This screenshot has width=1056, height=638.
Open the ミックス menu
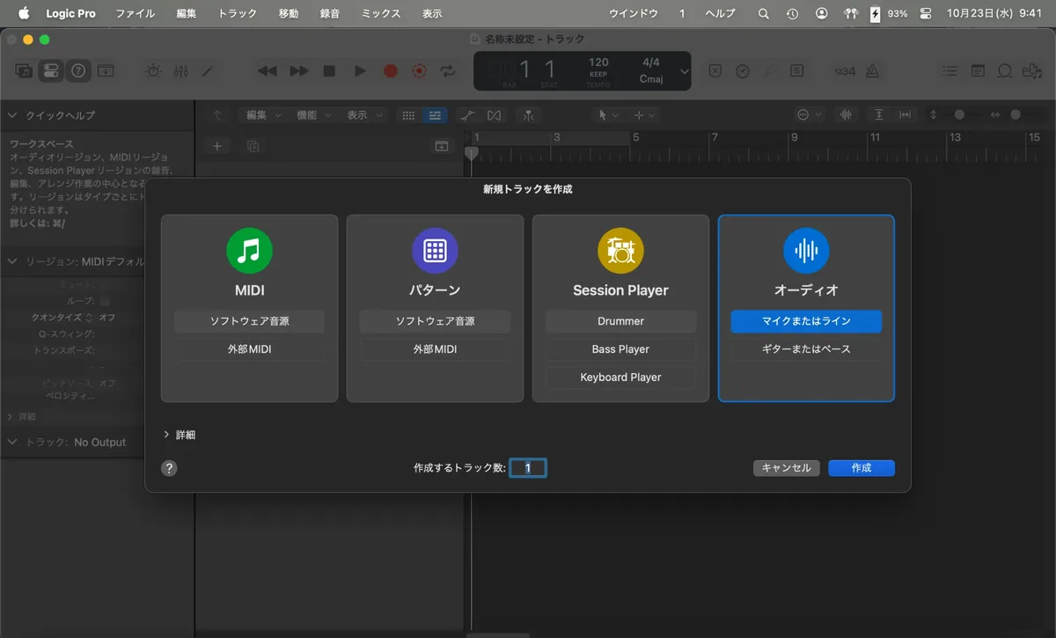380,13
